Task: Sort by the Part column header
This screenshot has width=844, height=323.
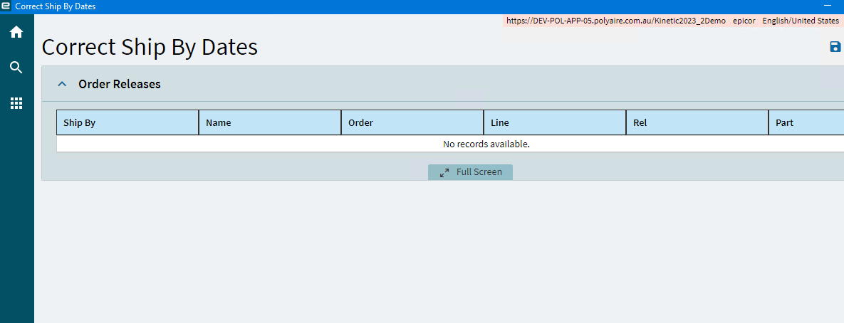Action: point(806,122)
